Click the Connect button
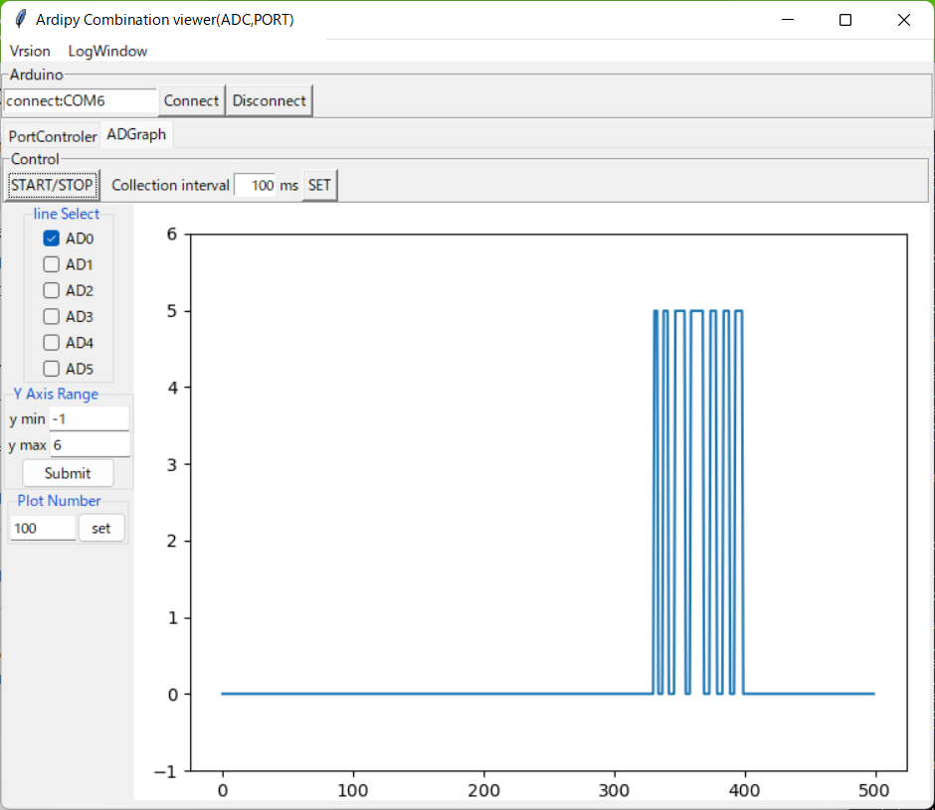Image resolution: width=935 pixels, height=810 pixels. 191,100
